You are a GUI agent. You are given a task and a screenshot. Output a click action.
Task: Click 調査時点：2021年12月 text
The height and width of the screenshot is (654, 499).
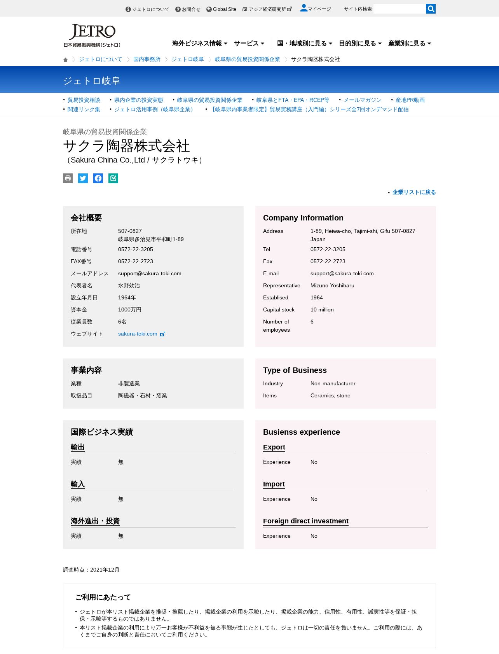(x=91, y=570)
